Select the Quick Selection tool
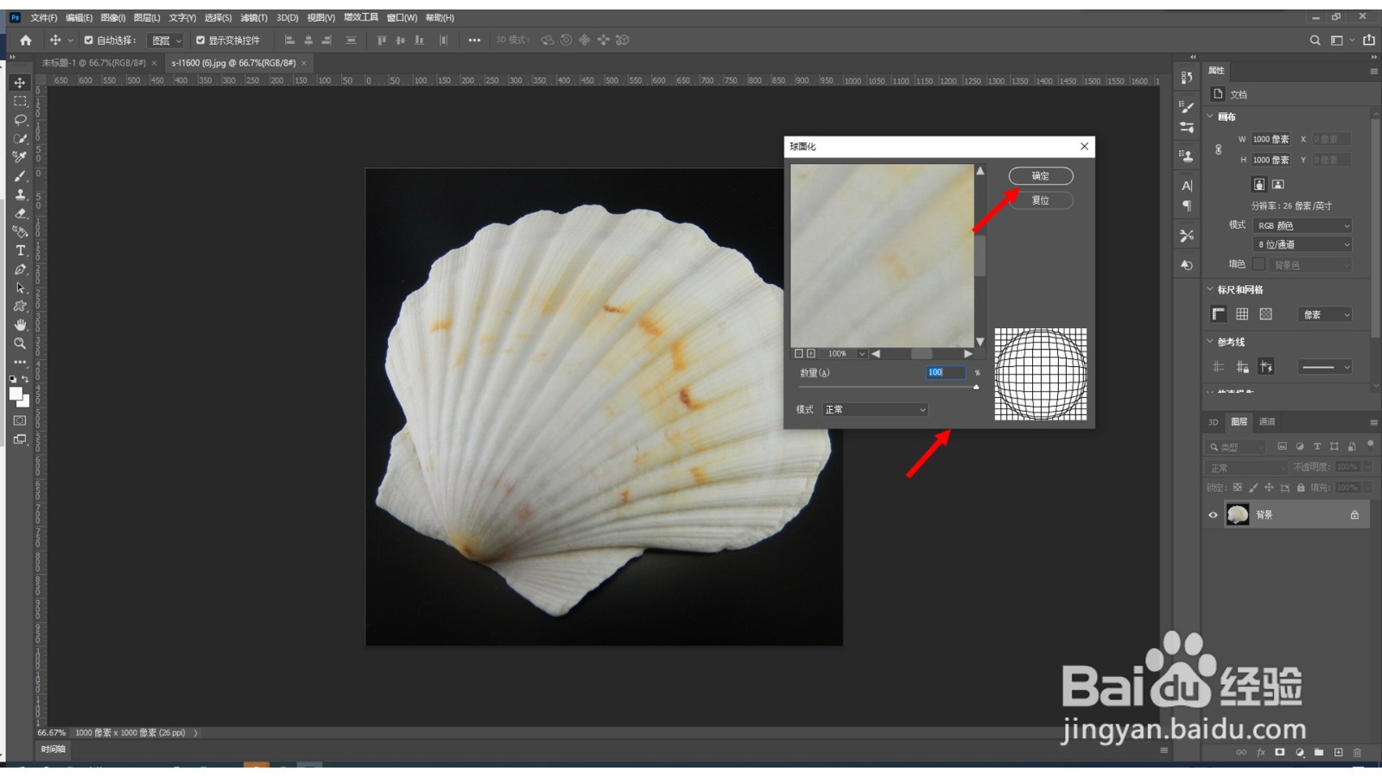The image size is (1382, 777). 20,138
